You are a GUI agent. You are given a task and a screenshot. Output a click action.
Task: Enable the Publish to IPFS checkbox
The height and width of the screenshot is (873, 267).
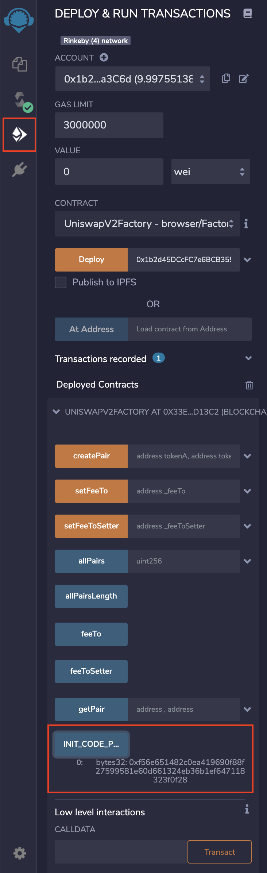coord(61,282)
